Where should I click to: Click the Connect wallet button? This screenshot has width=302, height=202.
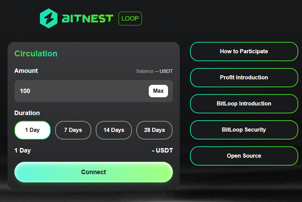pyautogui.click(x=93, y=172)
